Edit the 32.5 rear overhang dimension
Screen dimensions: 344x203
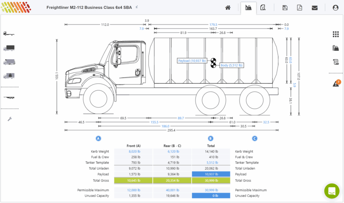[x=266, y=122]
